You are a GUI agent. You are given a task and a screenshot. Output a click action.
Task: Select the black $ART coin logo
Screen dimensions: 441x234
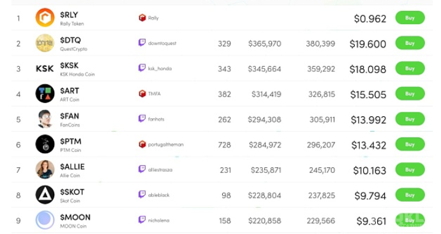[45, 93]
